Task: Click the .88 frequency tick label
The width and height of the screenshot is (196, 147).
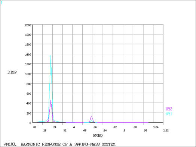Action: [135, 127]
